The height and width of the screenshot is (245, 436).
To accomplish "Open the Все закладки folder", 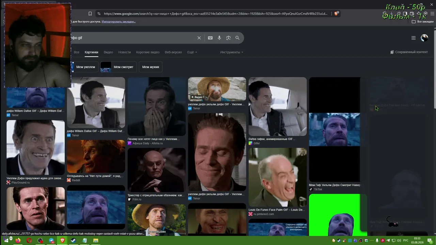I will click(423, 21).
